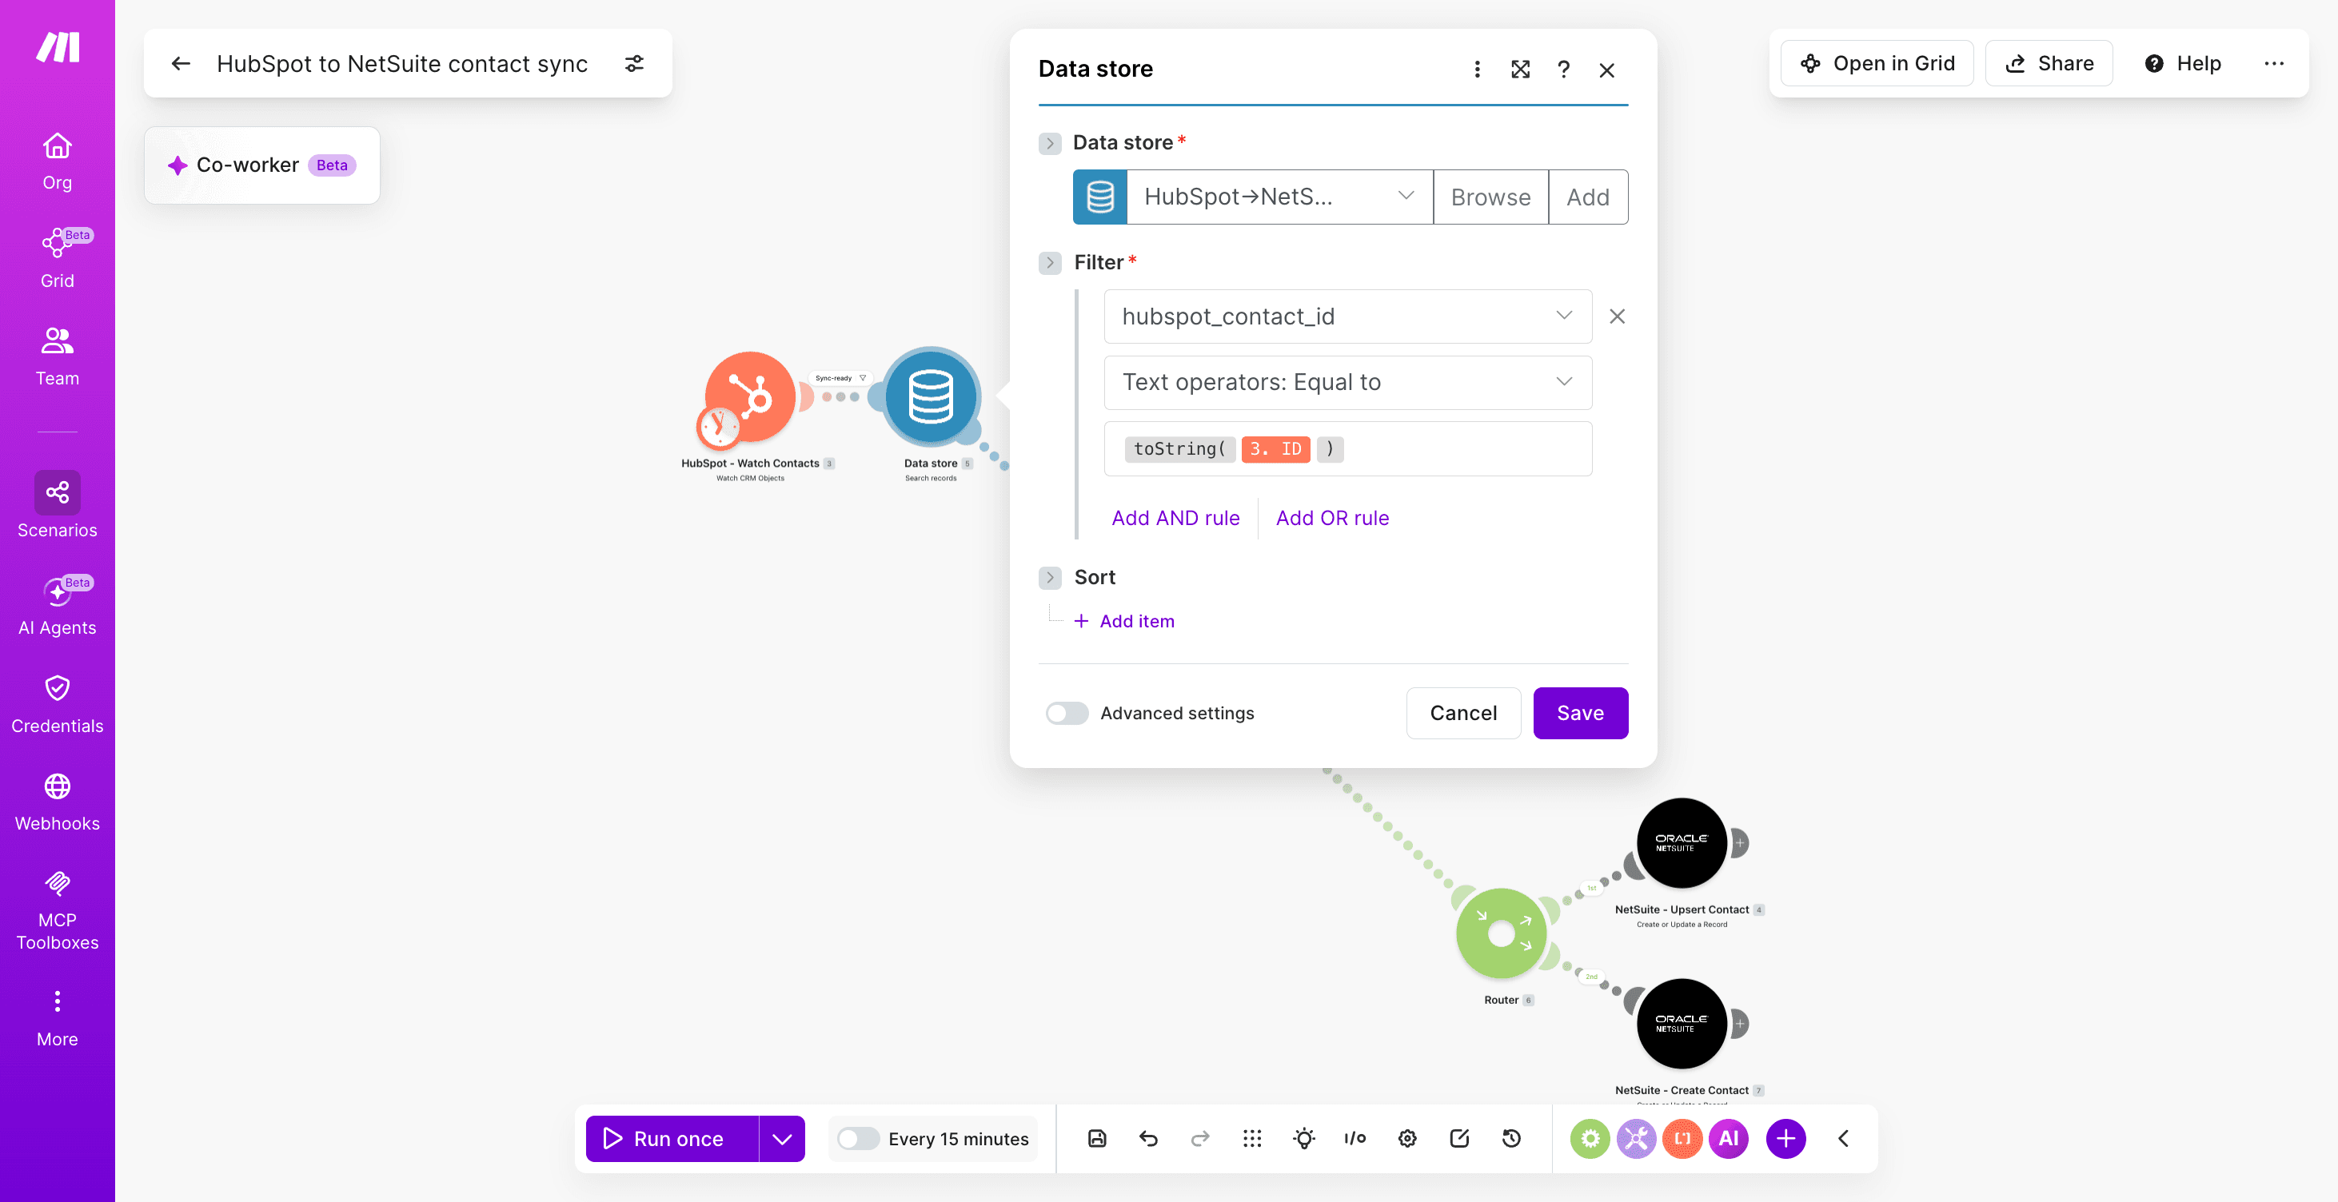
Task: Open the Help menu
Action: [2183, 63]
